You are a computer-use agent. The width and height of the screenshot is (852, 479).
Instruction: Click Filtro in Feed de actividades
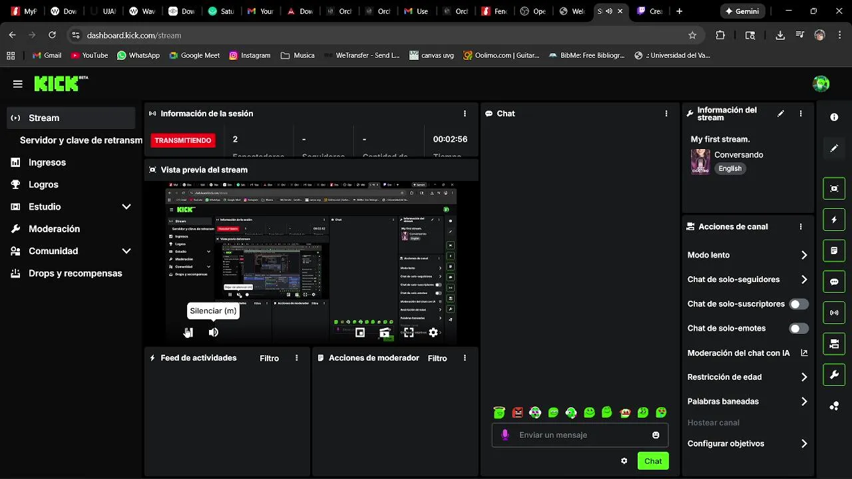[269, 358]
